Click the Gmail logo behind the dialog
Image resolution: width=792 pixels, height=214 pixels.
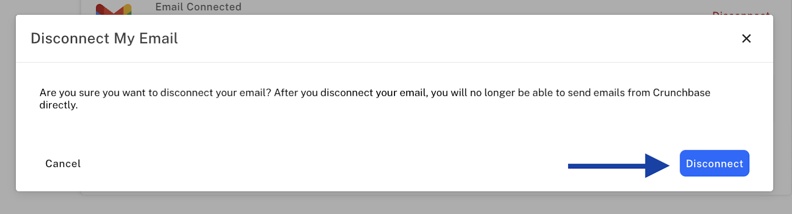click(x=114, y=9)
